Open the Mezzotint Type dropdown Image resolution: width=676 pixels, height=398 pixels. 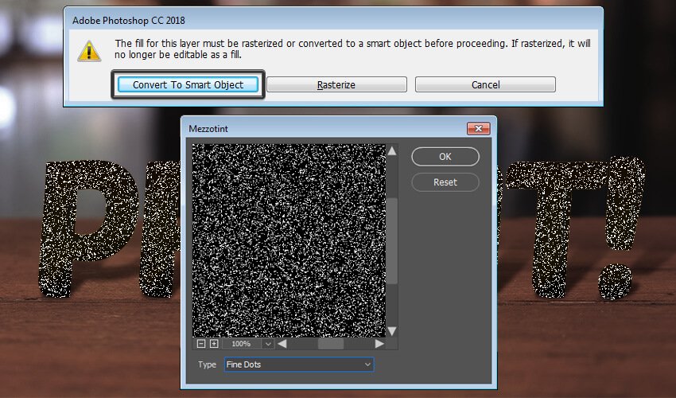coord(299,365)
